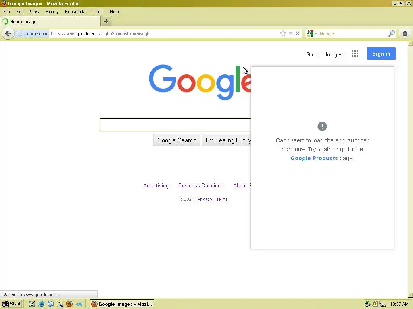Image resolution: width=413 pixels, height=309 pixels.
Task: Launch Firefox from quick launch bar
Action: [x=69, y=304]
